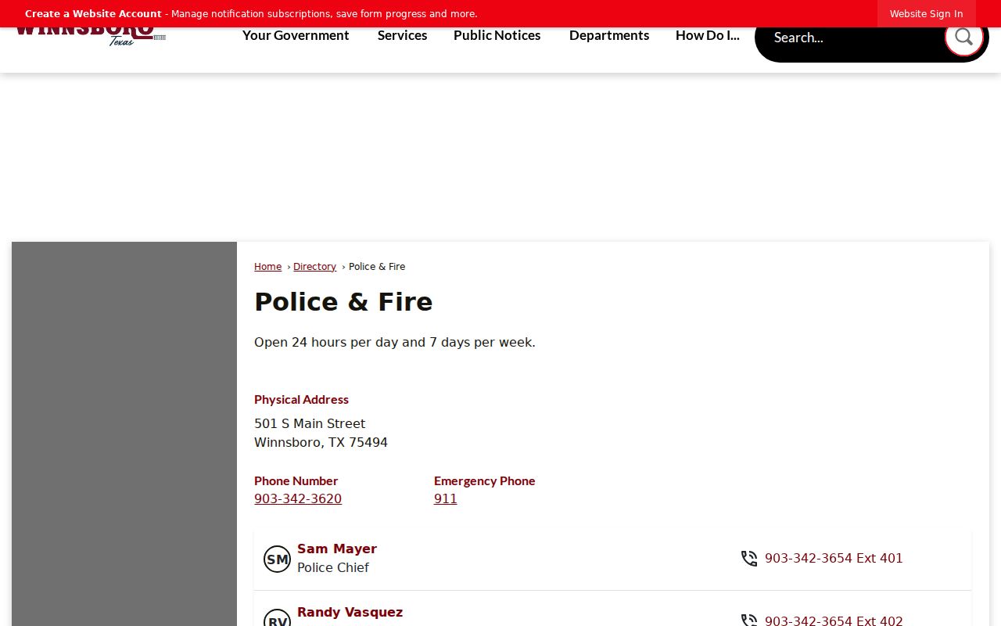Open Sam Mayer's directory profile
This screenshot has height=626, width=1001.
point(337,549)
